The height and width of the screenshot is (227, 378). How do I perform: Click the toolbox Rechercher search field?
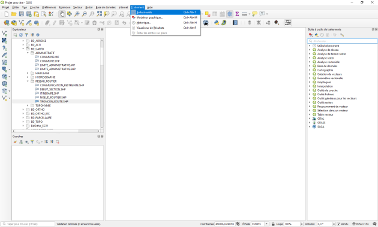click(x=343, y=41)
